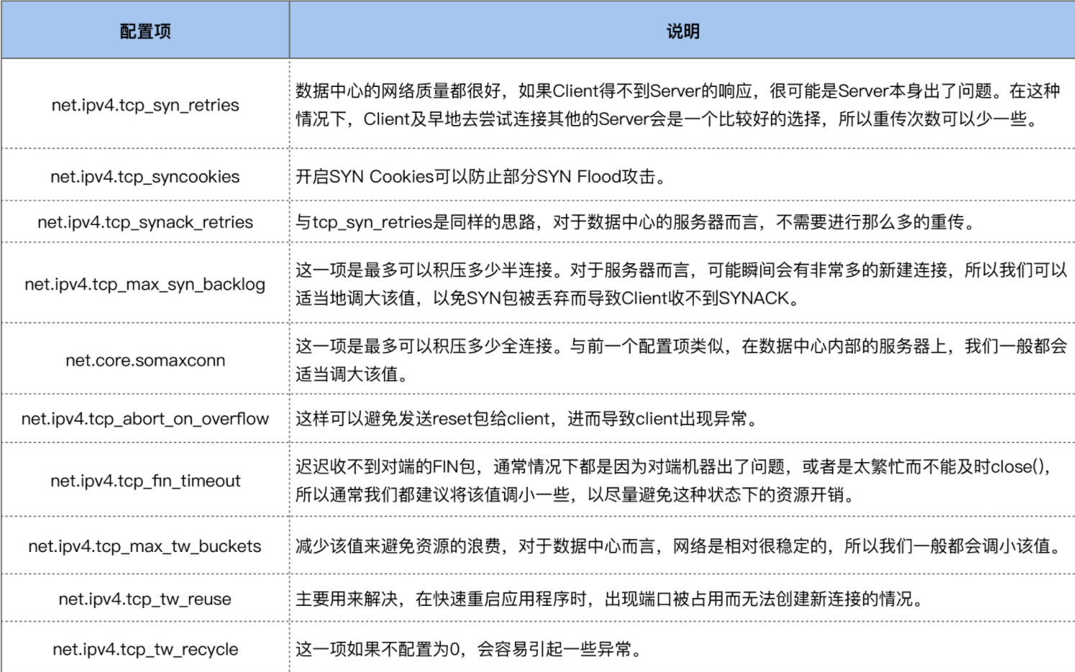Click the 说明 column header
1075x672 pixels.
click(682, 32)
